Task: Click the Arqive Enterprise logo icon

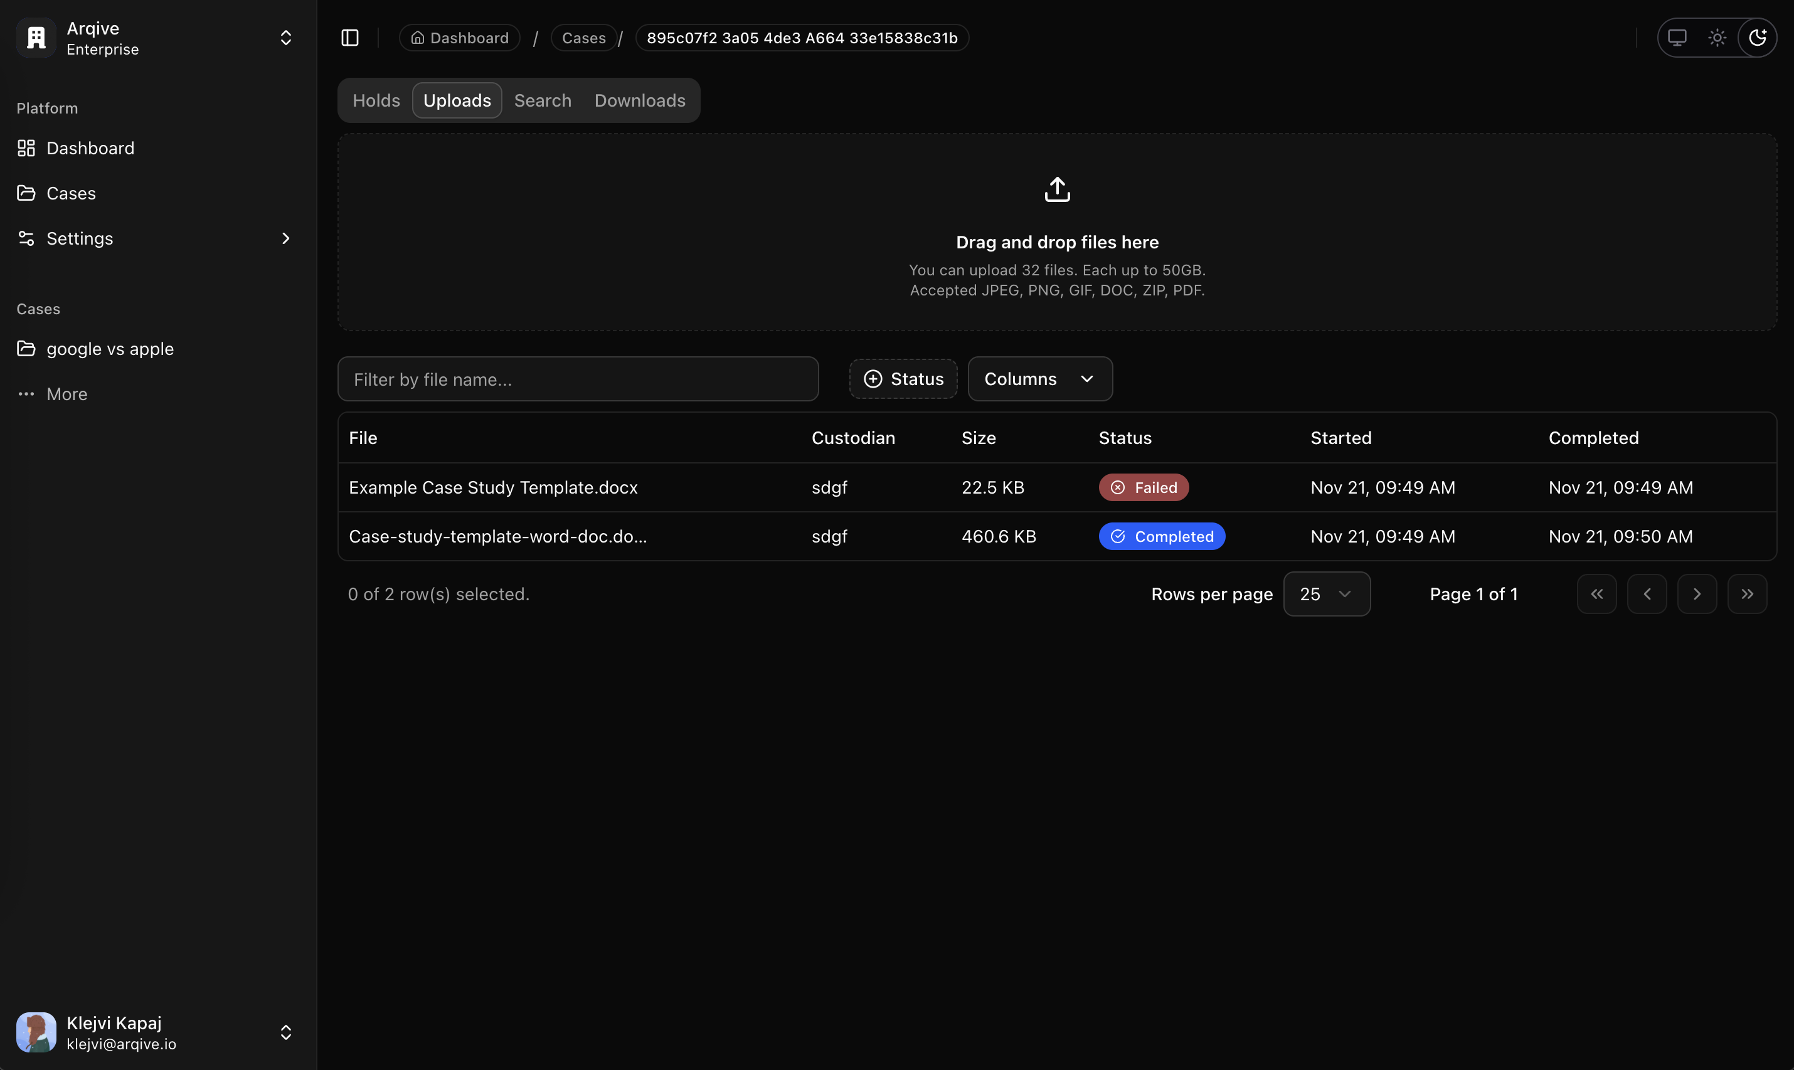Action: coord(35,37)
